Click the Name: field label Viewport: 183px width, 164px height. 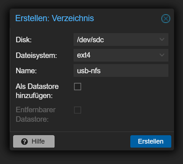tap(26, 71)
